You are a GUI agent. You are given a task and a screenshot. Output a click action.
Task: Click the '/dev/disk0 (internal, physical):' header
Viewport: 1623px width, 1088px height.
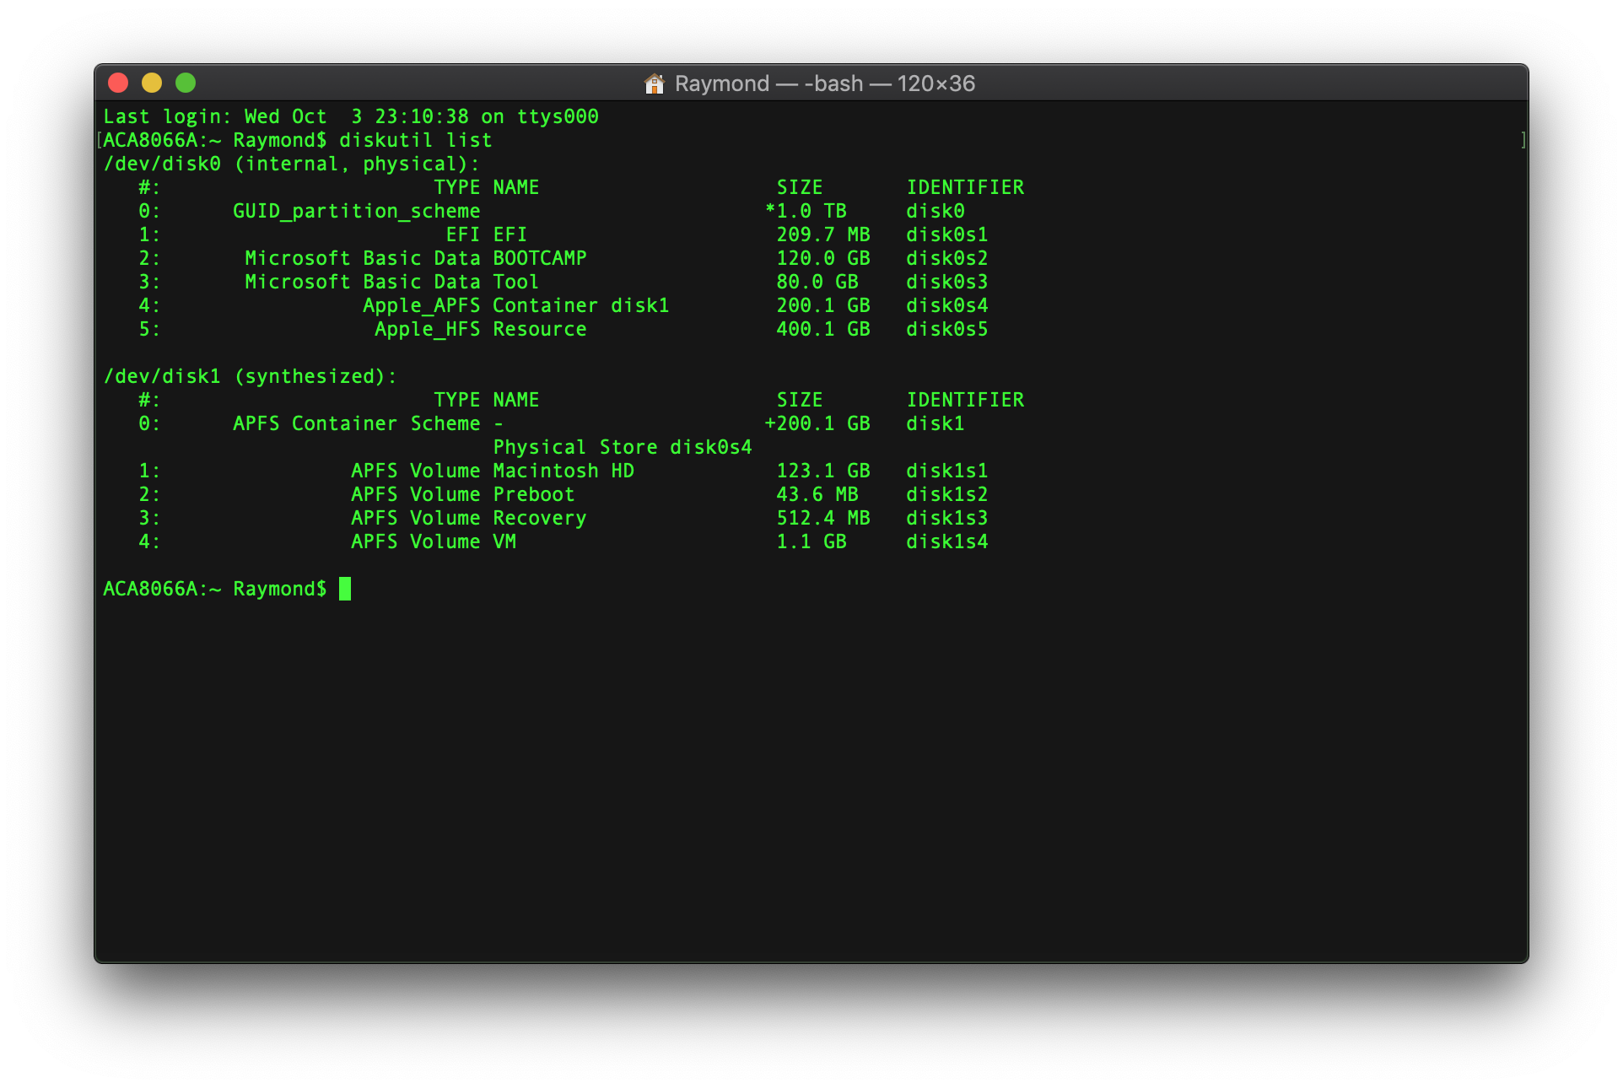click(292, 164)
